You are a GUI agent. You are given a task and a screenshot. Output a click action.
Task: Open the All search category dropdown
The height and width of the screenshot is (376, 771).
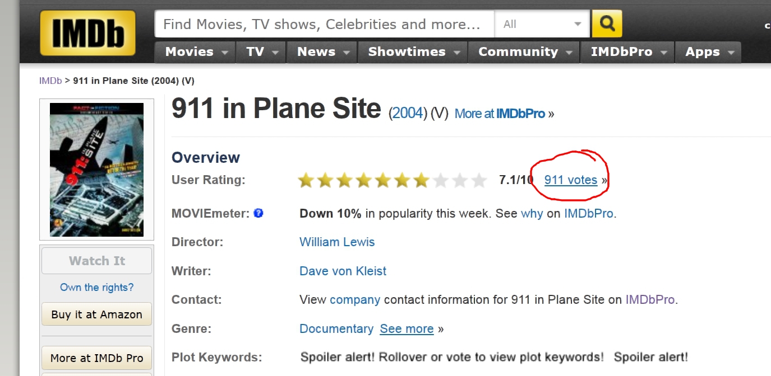(x=542, y=25)
